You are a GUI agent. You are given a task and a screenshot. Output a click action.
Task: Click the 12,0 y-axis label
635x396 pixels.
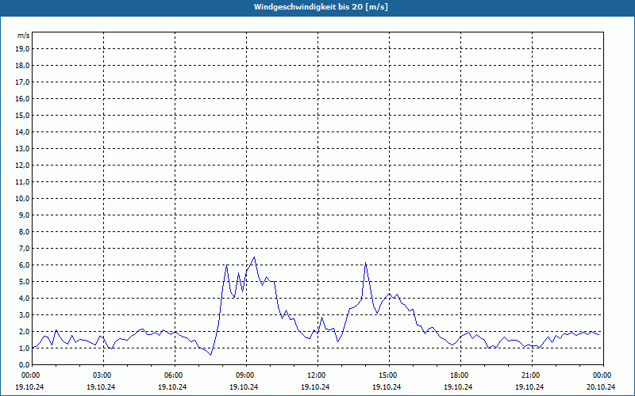21,165
